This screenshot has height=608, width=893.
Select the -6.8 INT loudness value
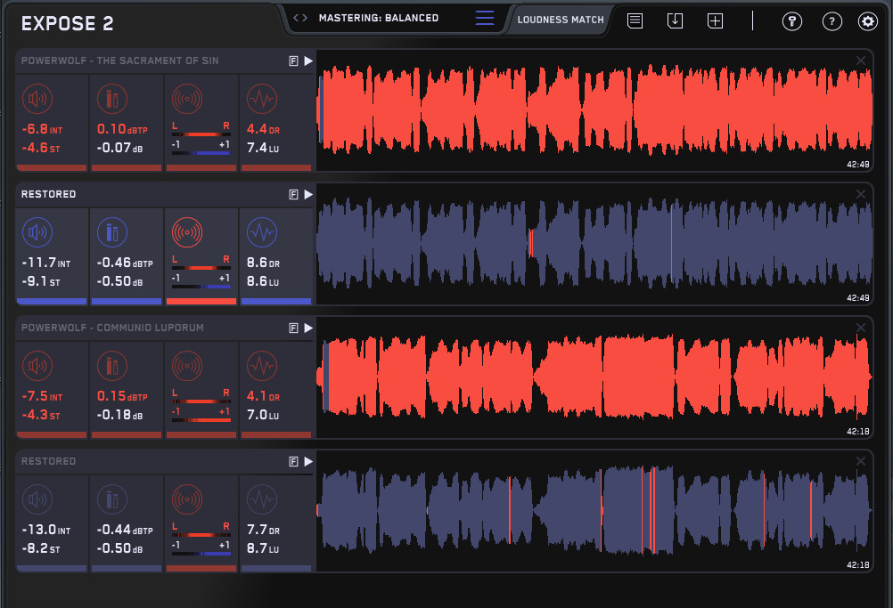(42, 129)
